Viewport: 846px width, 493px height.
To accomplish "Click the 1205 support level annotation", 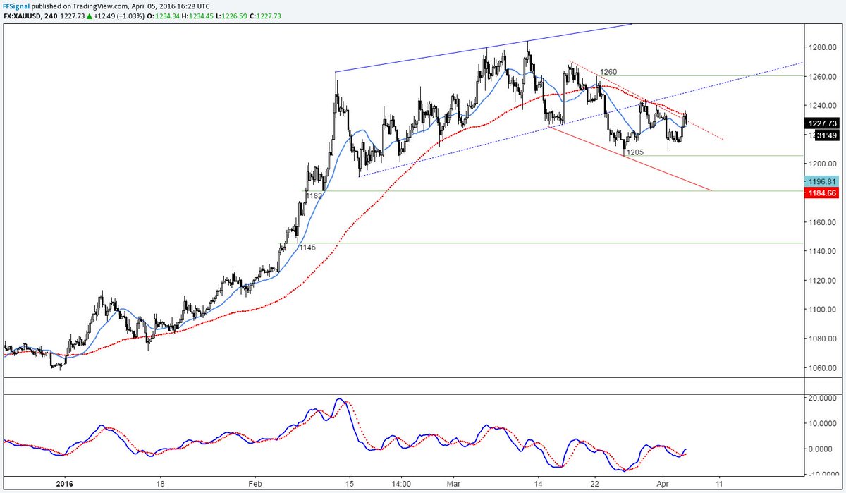I will (634, 152).
